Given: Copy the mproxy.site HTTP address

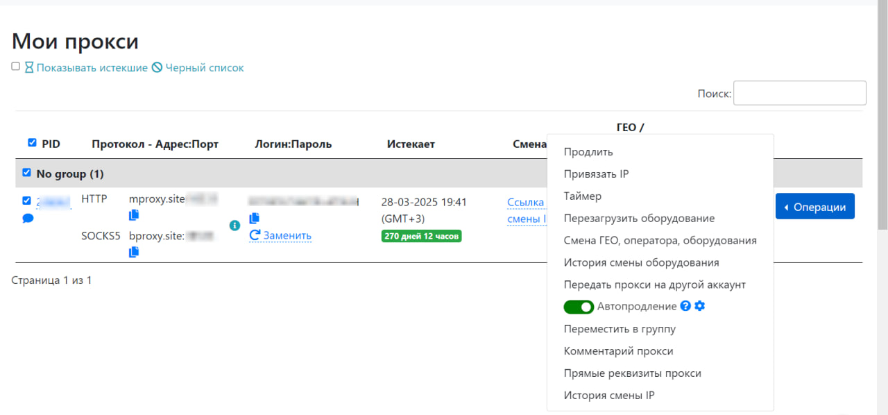Looking at the screenshot, I should (134, 216).
